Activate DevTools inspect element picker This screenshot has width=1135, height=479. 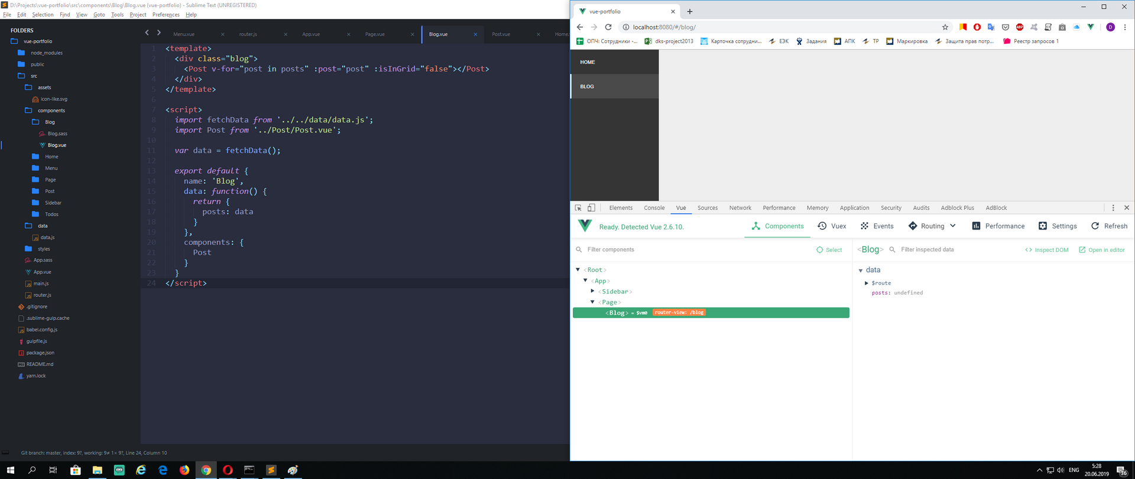pos(579,208)
